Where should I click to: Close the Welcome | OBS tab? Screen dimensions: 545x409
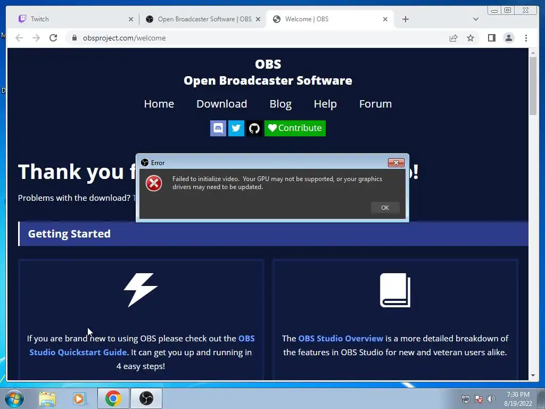click(x=385, y=20)
